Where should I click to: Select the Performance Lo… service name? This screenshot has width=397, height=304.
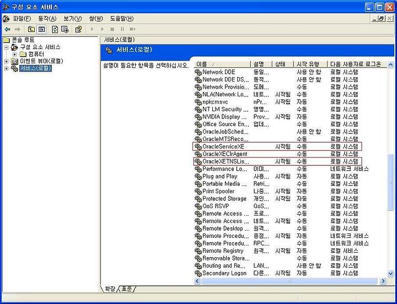click(x=224, y=169)
